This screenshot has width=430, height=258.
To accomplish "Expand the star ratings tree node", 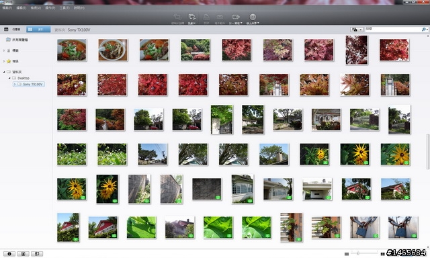I will click(x=4, y=61).
